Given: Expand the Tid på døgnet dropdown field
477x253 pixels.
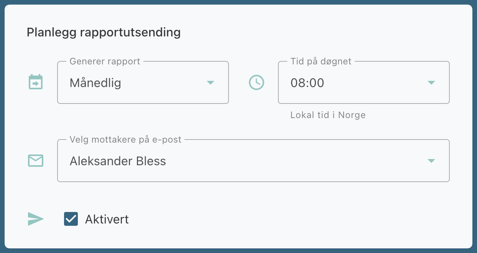Looking at the screenshot, I should click(364, 83).
